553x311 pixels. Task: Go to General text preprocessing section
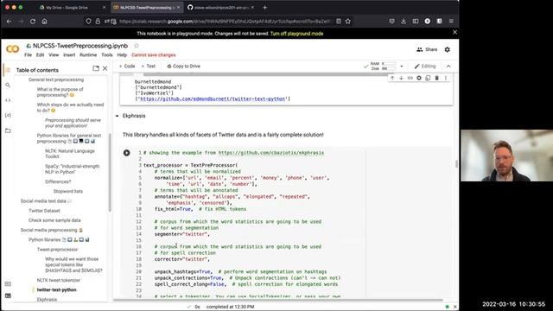(x=56, y=79)
